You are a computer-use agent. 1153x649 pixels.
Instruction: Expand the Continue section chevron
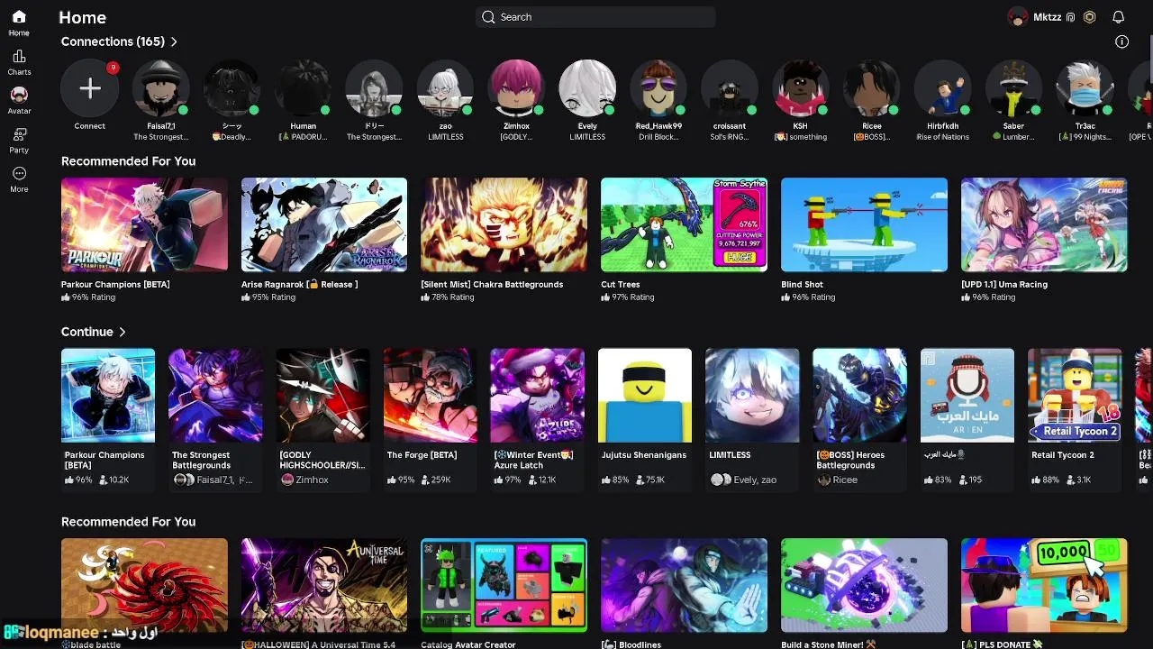[x=122, y=332]
